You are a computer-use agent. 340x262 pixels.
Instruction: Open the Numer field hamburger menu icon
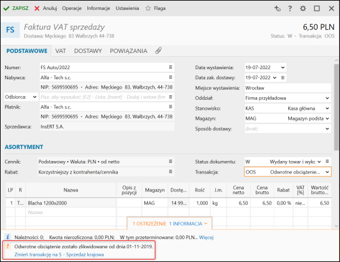click(171, 67)
